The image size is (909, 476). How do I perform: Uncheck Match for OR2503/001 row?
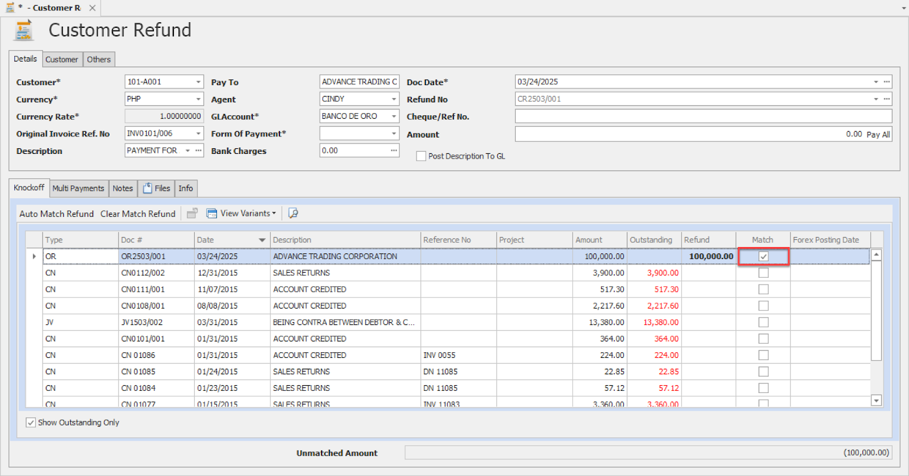[764, 256]
